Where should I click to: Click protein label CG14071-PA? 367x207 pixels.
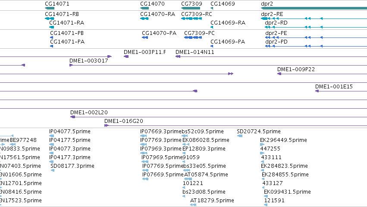(x=67, y=42)
